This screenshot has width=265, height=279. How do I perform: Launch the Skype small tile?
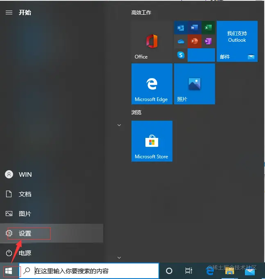(181, 55)
